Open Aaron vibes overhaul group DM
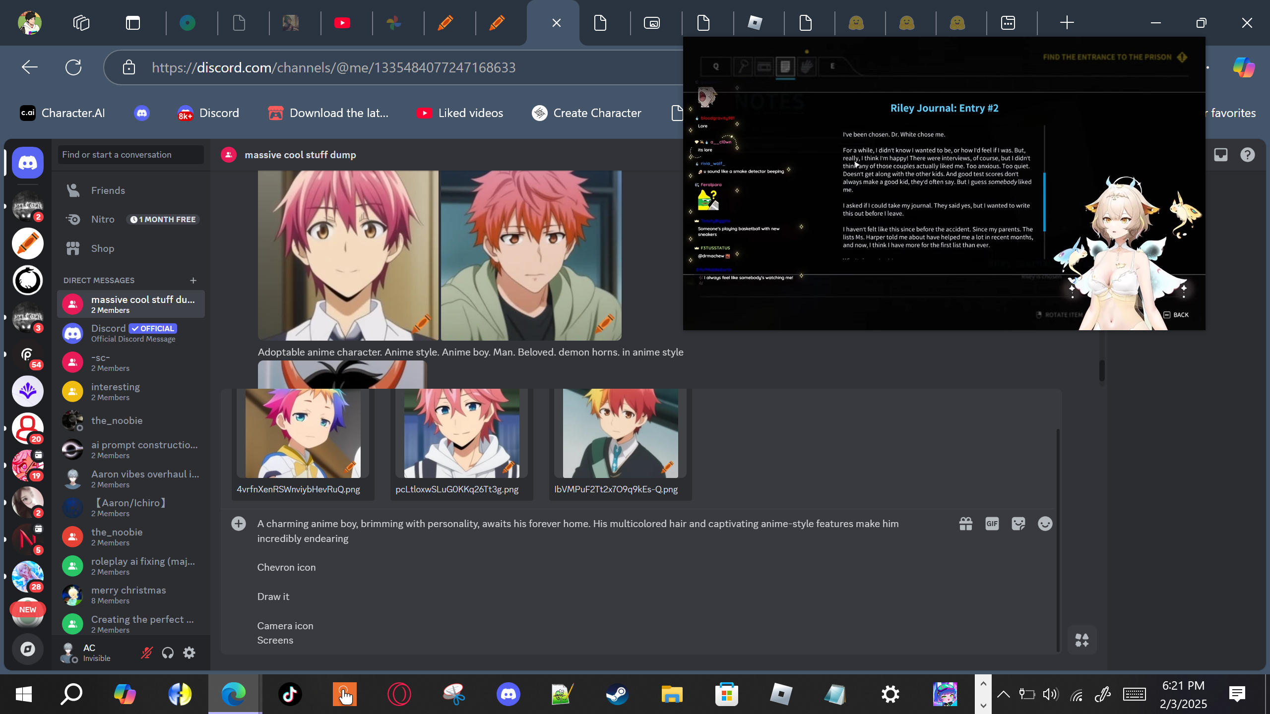1270x714 pixels. tap(131, 478)
